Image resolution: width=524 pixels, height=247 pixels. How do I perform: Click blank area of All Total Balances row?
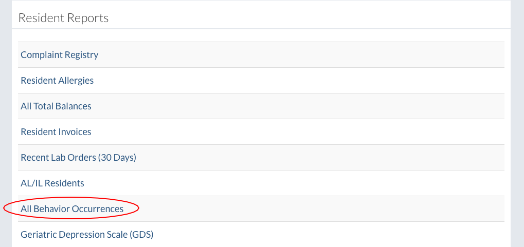309,106
